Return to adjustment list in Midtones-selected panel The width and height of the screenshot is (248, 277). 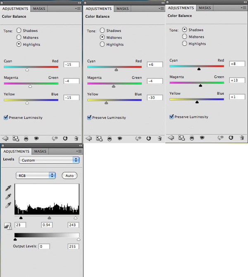pyautogui.click(x=89, y=138)
